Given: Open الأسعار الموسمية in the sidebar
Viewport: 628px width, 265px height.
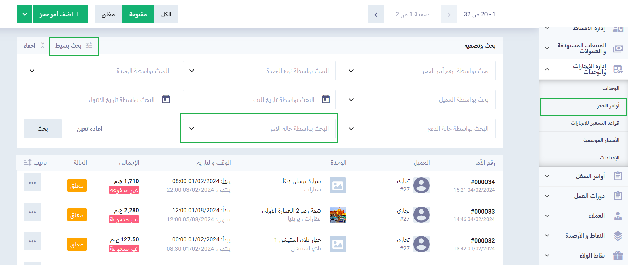Looking at the screenshot, I should tap(601, 140).
